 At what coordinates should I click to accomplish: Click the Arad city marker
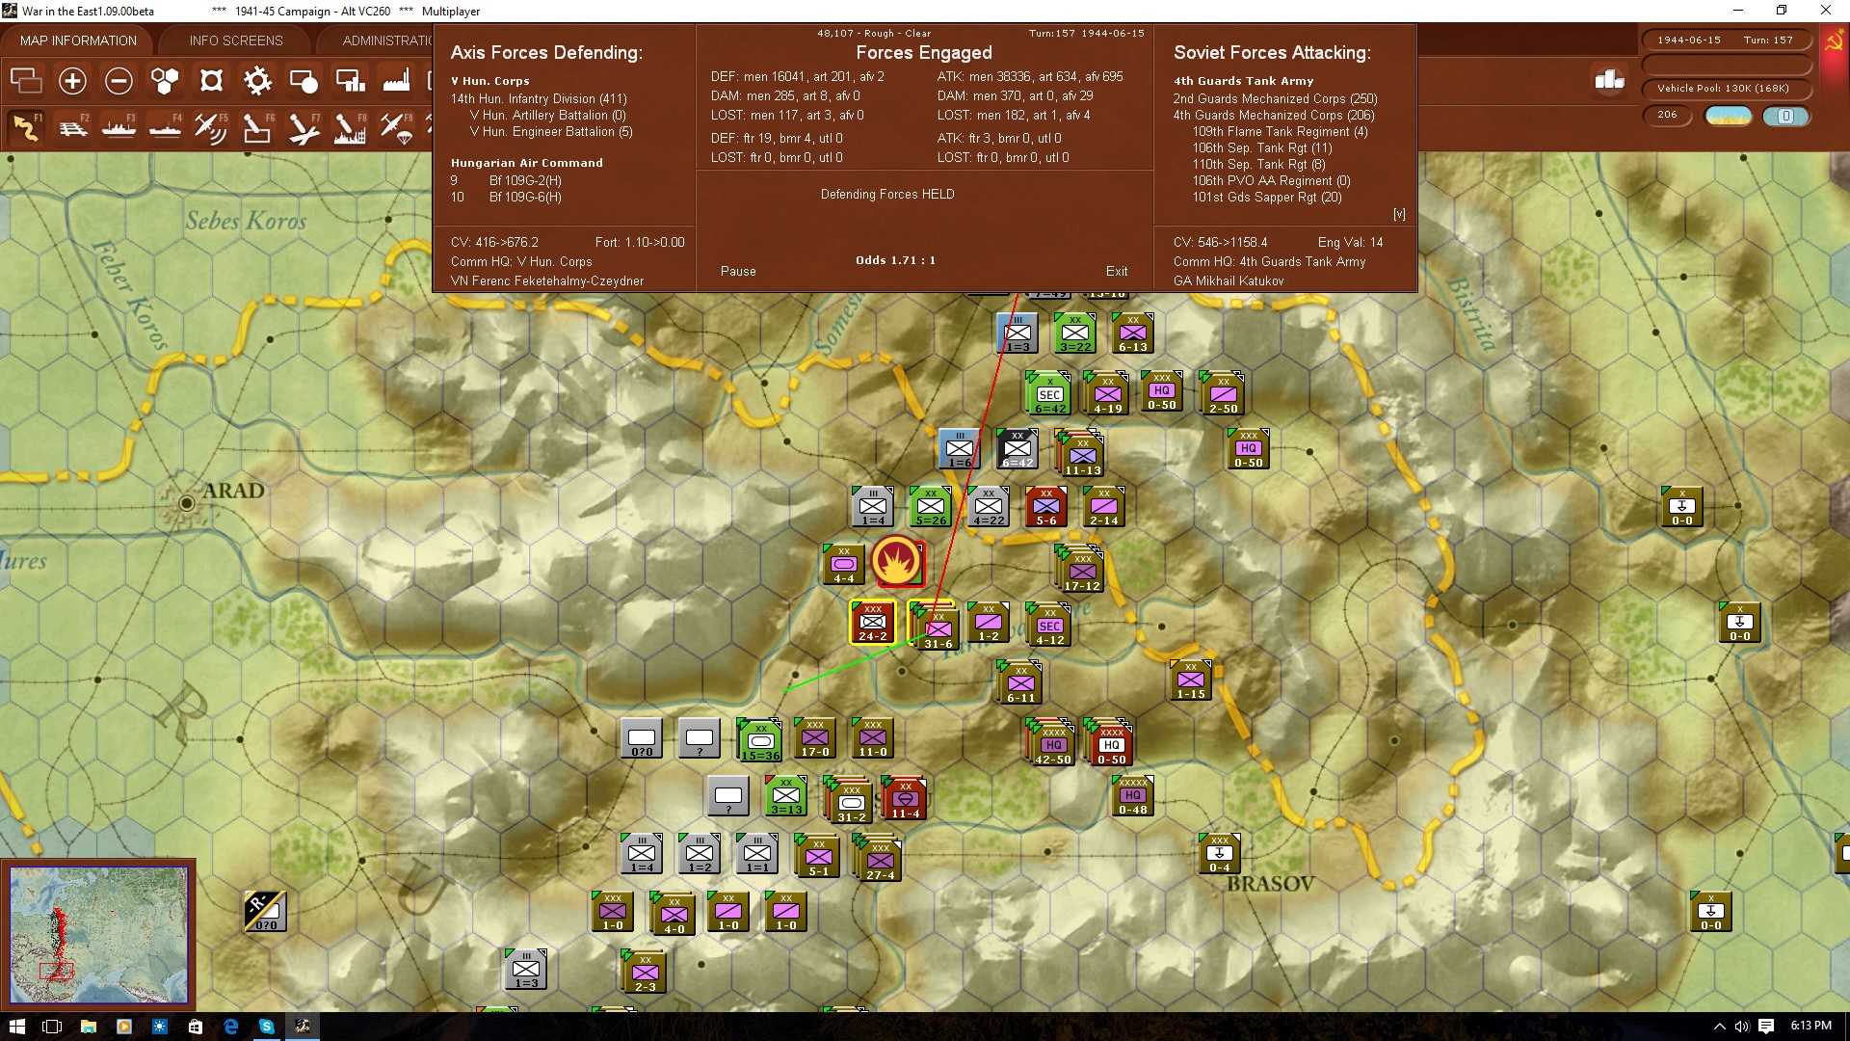click(187, 502)
